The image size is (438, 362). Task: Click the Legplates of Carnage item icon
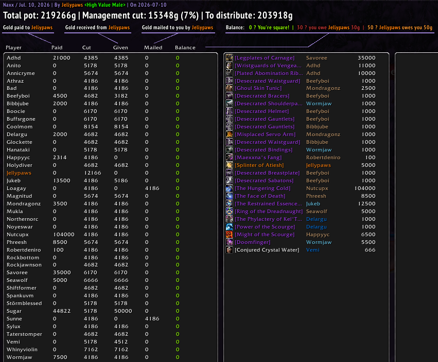click(x=230, y=58)
